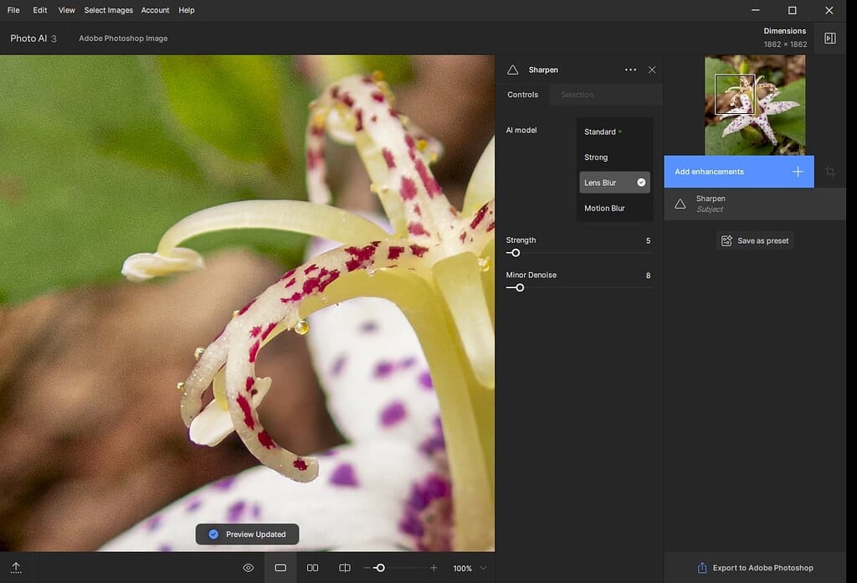Screen dimensions: 857x583
Task: Switch to side-by-side comparison view
Action: coord(312,567)
